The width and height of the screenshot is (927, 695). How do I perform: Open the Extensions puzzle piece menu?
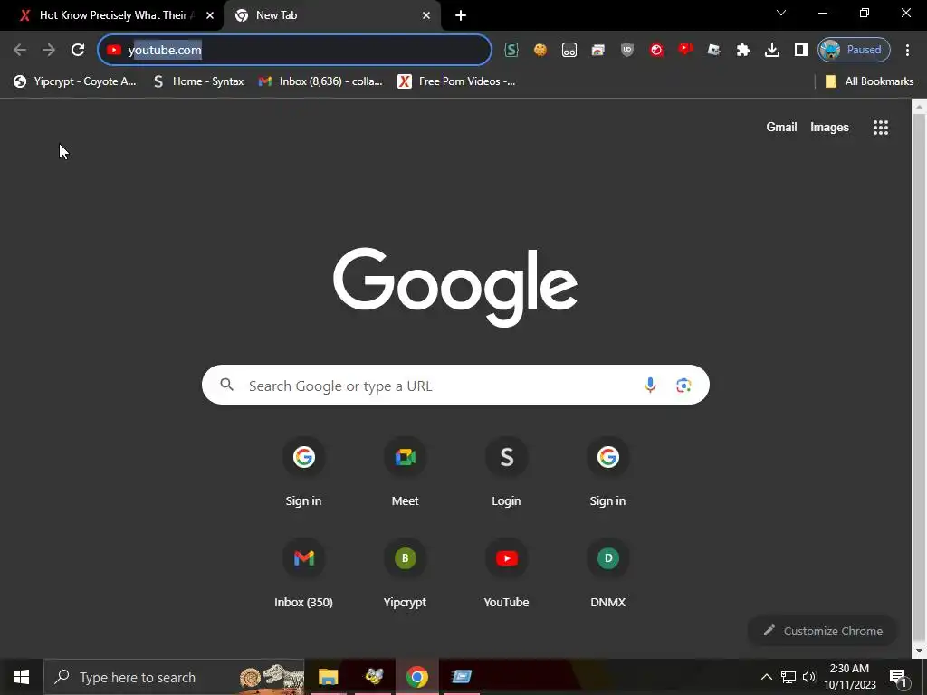tap(743, 50)
